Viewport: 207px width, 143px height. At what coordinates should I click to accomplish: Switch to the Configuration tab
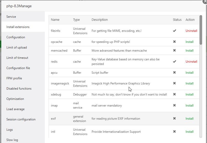tap(16, 37)
